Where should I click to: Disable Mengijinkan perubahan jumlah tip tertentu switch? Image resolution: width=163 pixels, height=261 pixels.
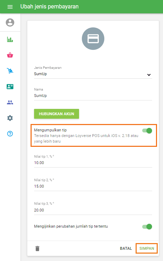coord(147,227)
